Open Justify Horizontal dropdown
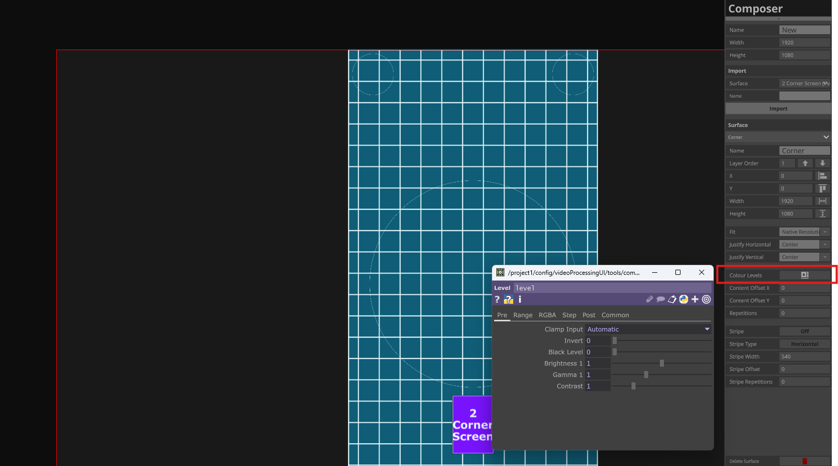Image resolution: width=838 pixels, height=466 pixels. pyautogui.click(x=804, y=244)
